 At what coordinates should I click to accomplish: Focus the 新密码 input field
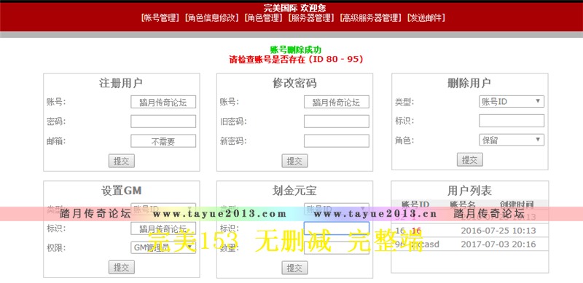(337, 141)
